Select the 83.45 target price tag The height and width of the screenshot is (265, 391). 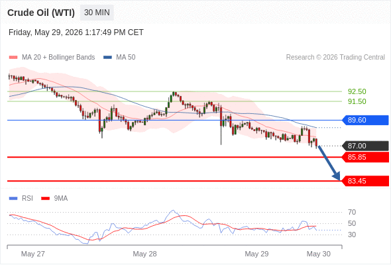pos(365,181)
